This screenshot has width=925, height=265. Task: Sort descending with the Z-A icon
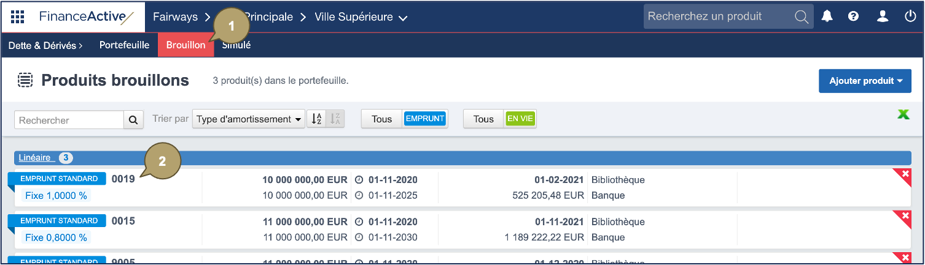pyautogui.click(x=335, y=119)
